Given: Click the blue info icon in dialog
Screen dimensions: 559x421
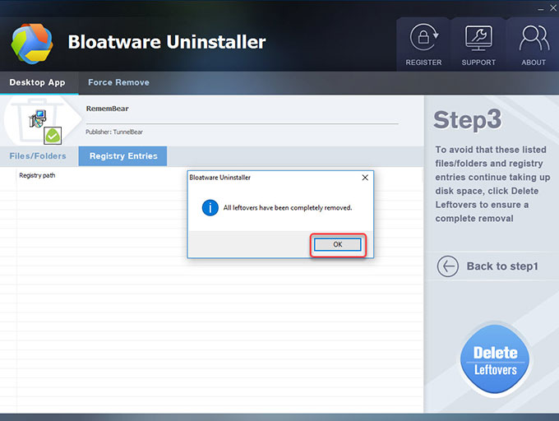Looking at the screenshot, I should 210,207.
